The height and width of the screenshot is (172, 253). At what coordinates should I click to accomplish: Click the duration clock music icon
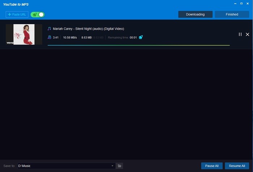coord(50,38)
